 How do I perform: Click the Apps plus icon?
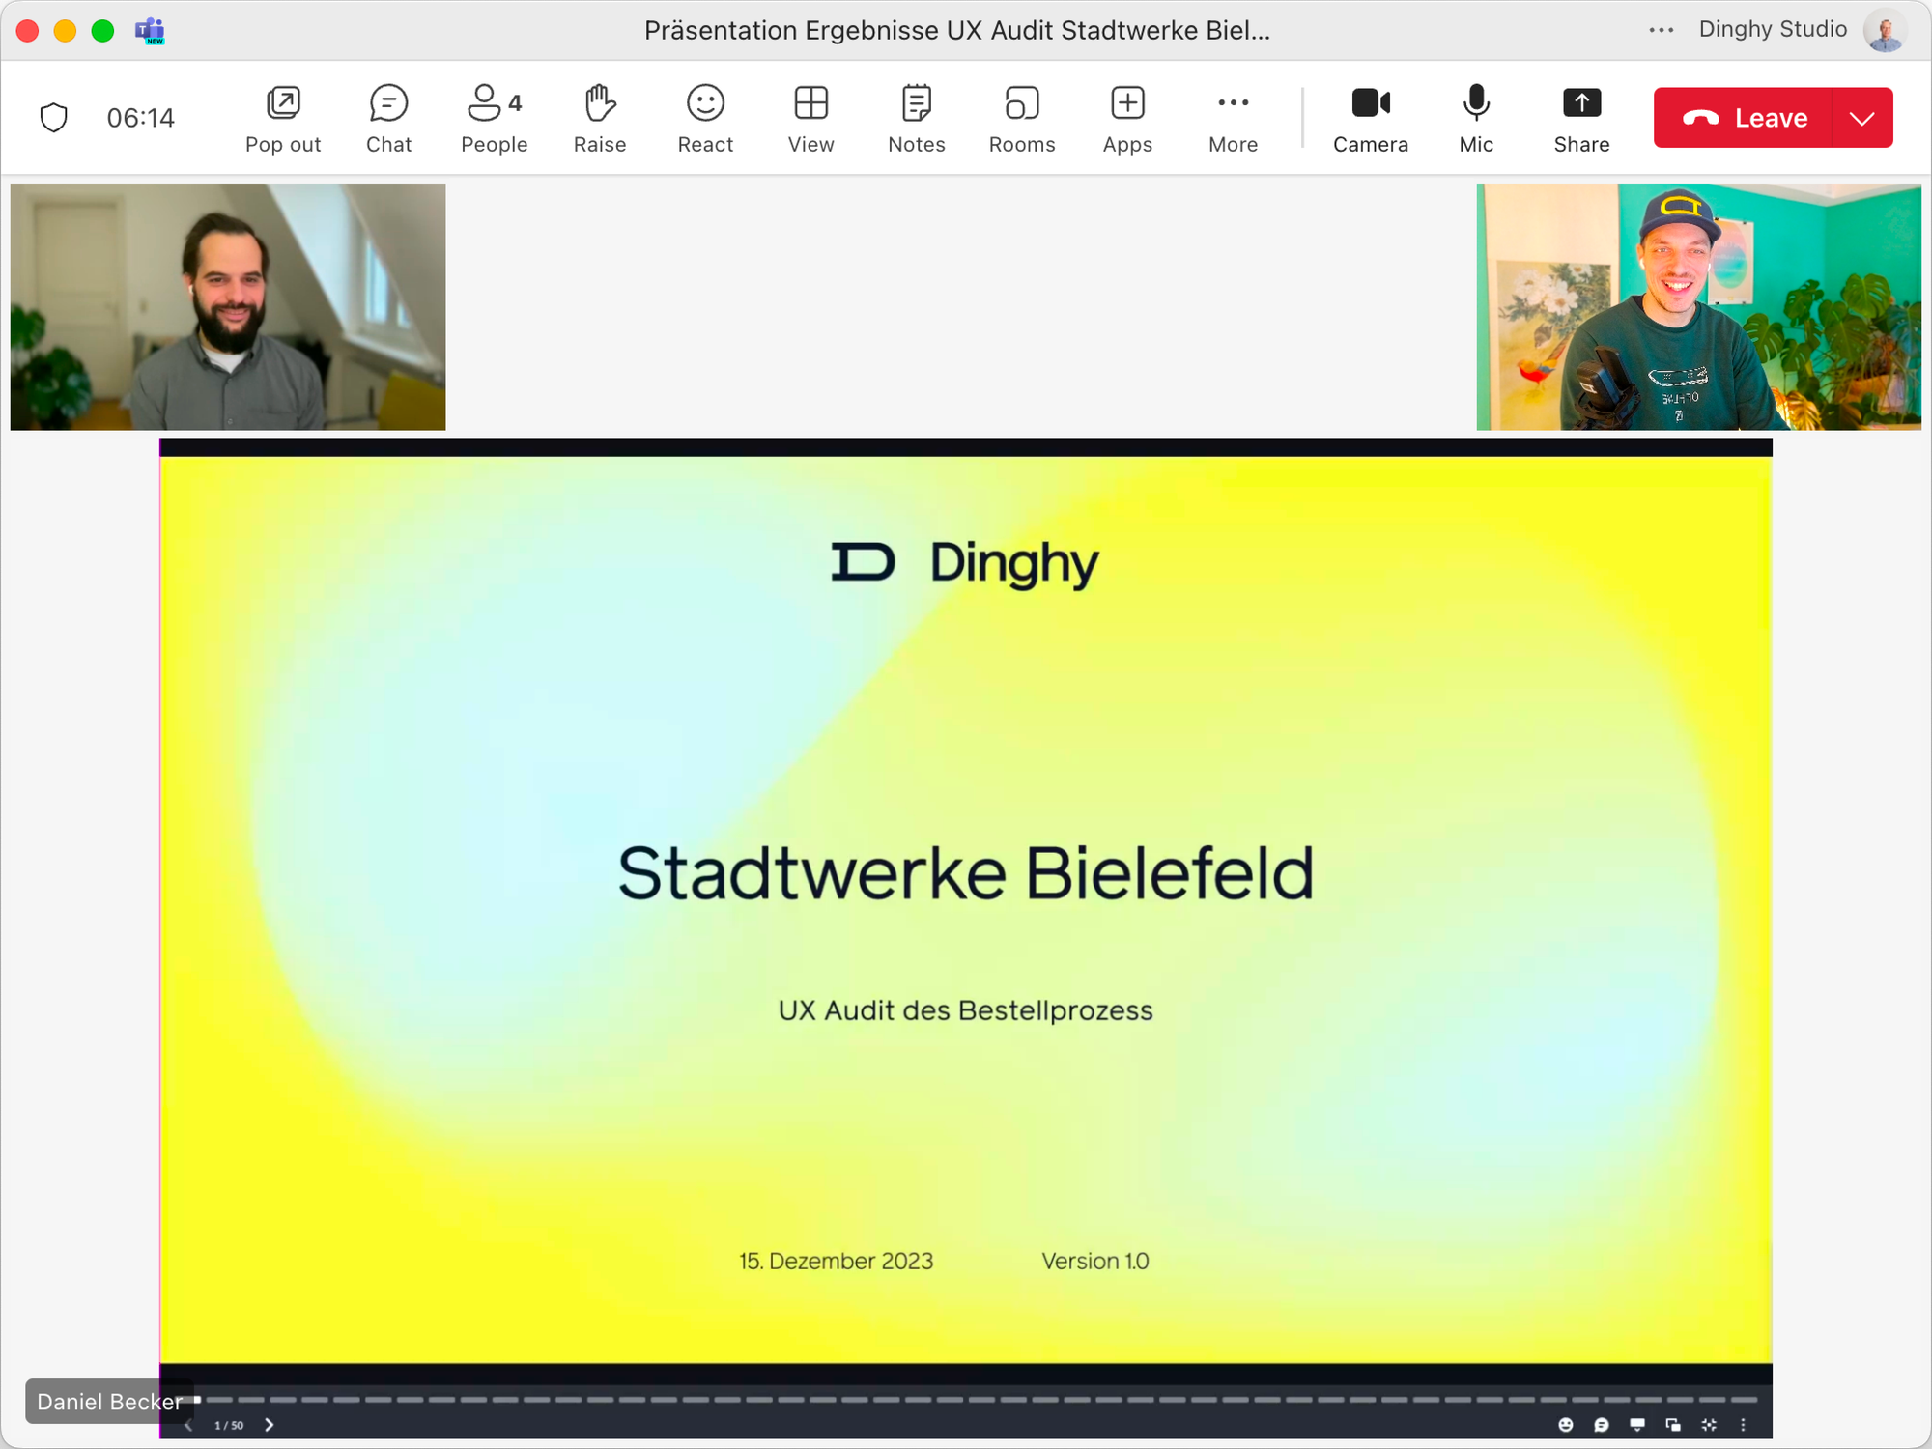coord(1127,103)
